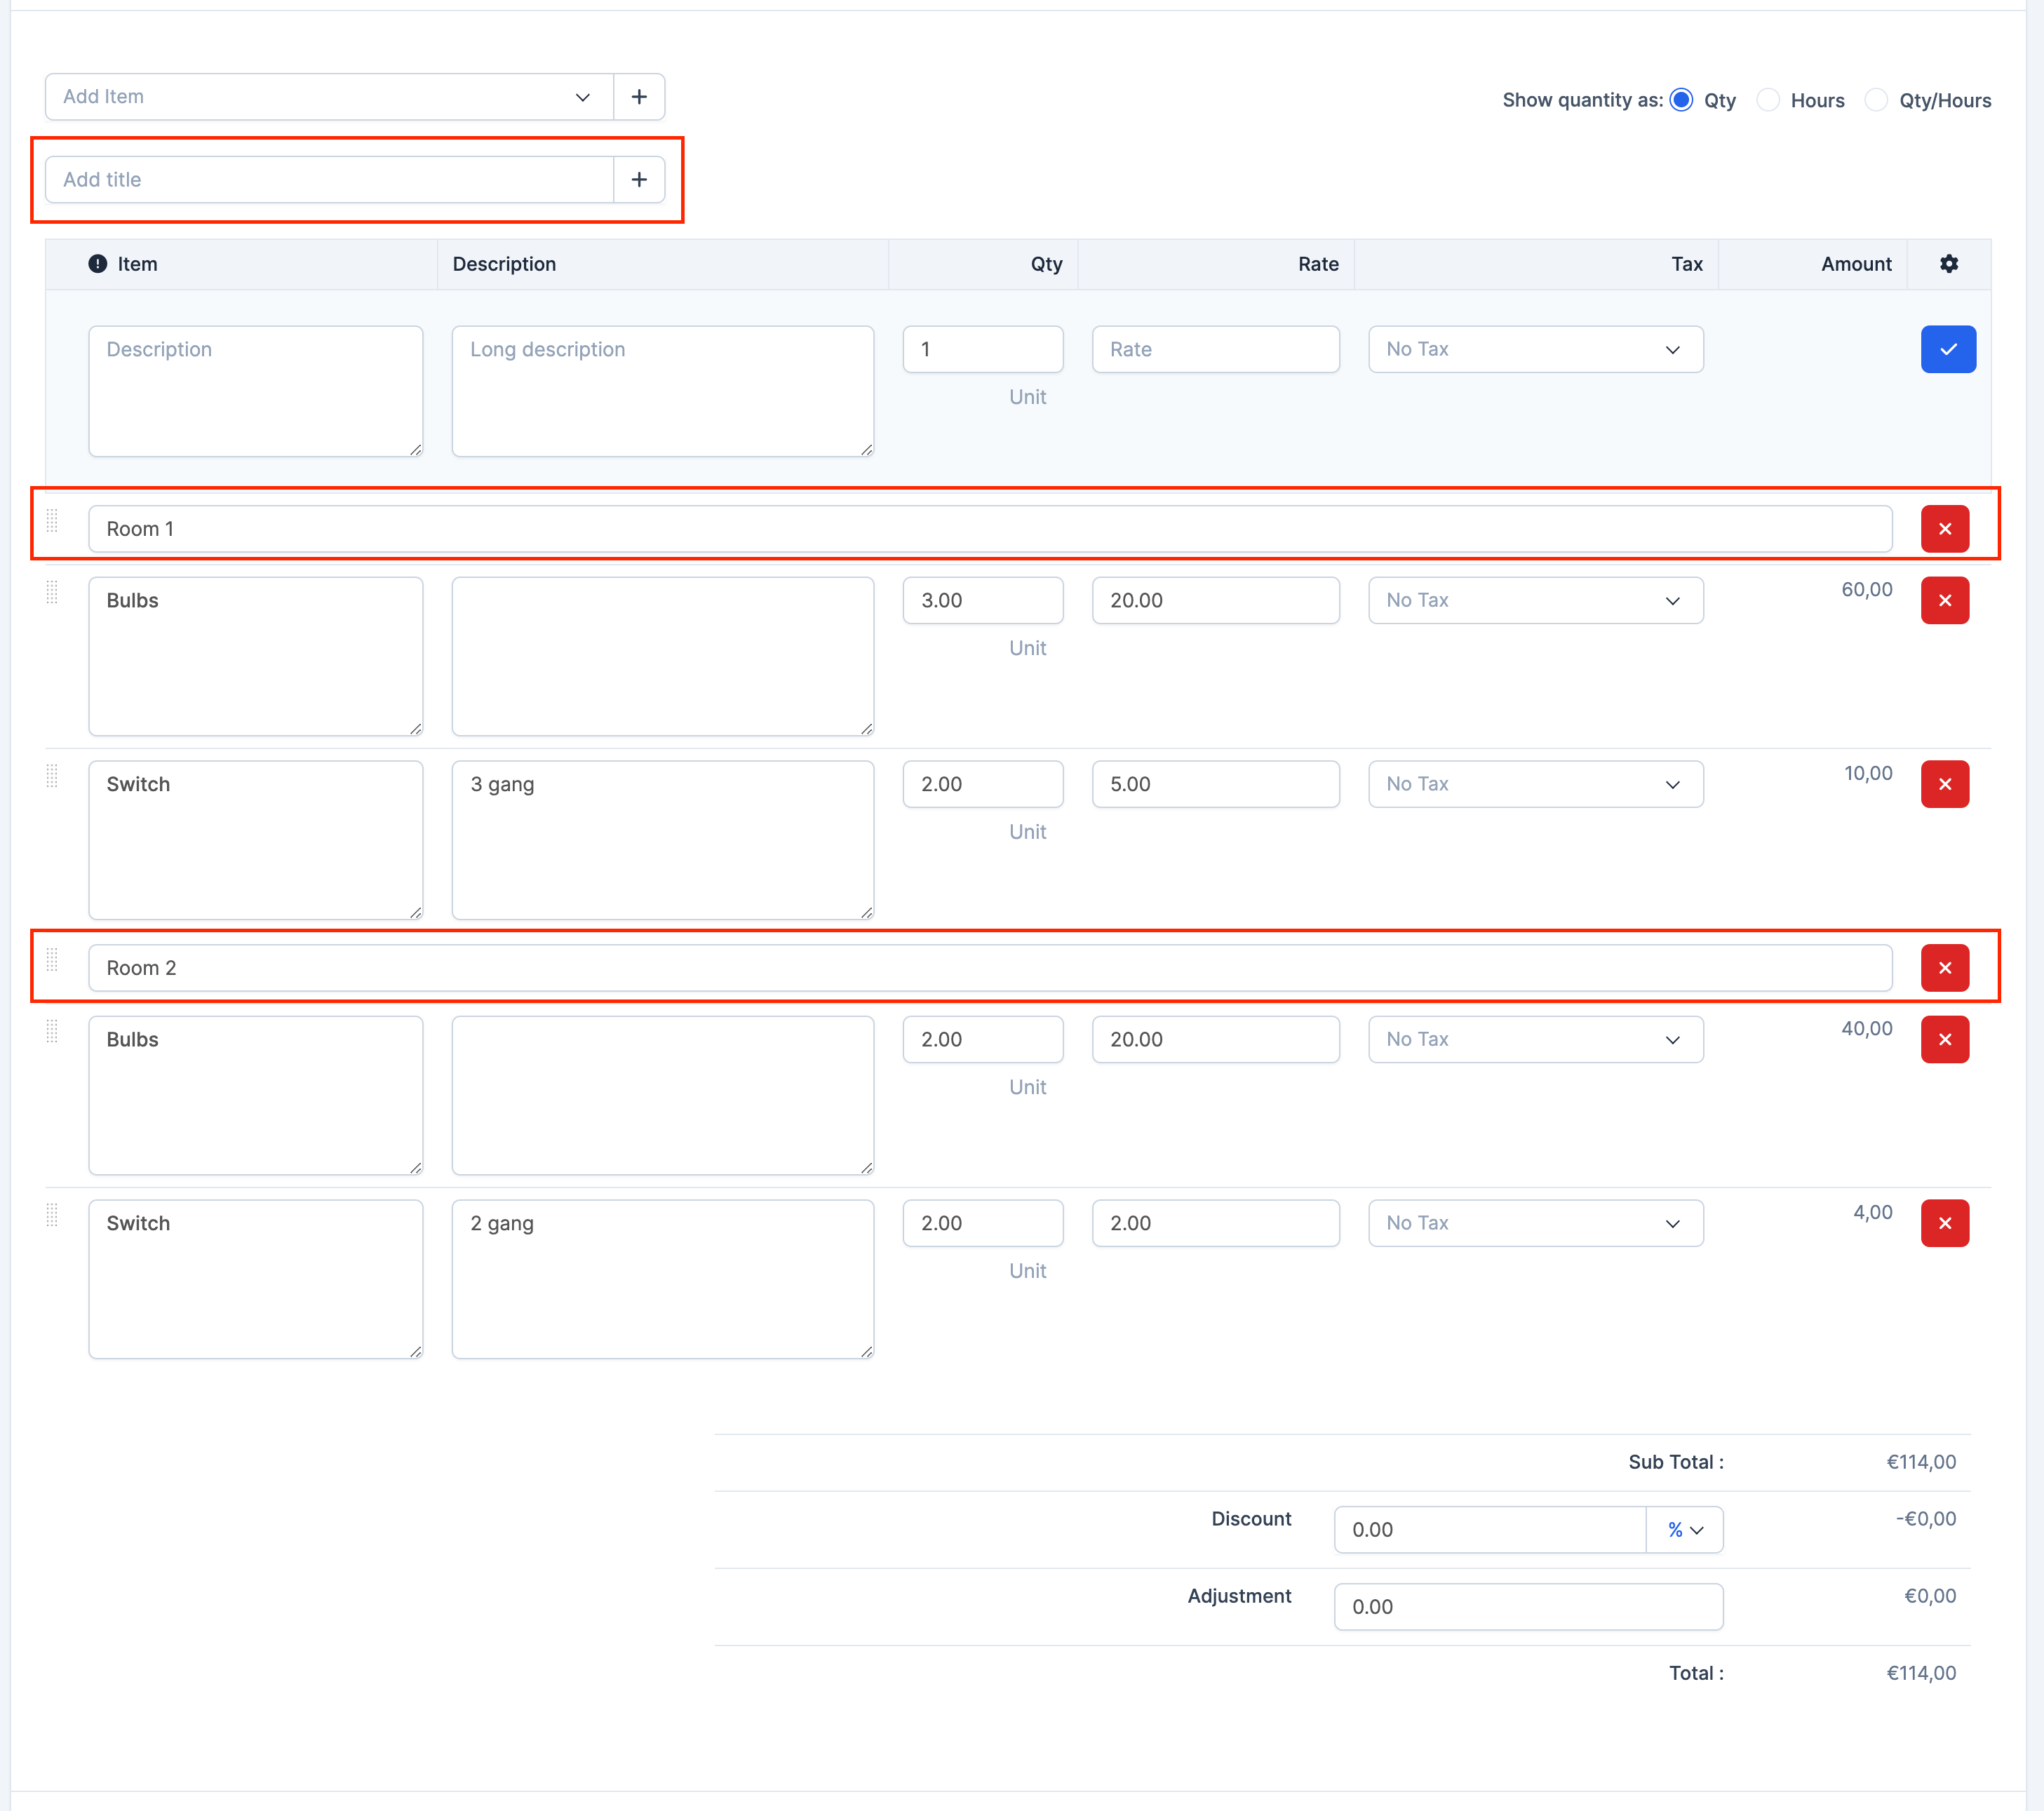Screen dimensions: 2044x1811
Task: Confirm new item with blue checkmark button
Action: pos(1948,349)
